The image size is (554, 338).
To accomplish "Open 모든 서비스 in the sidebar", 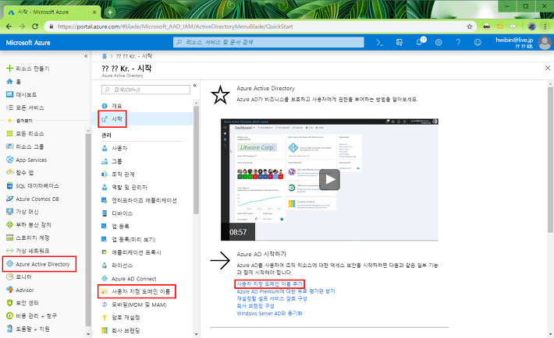I will pos(26,107).
